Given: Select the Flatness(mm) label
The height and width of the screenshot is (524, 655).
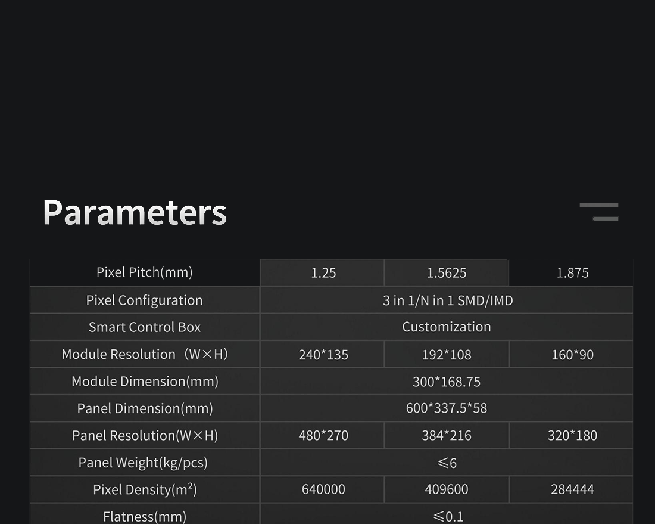Looking at the screenshot, I should tap(145, 516).
